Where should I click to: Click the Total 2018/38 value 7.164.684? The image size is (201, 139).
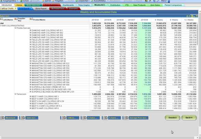pyautogui.click(x=146, y=24)
